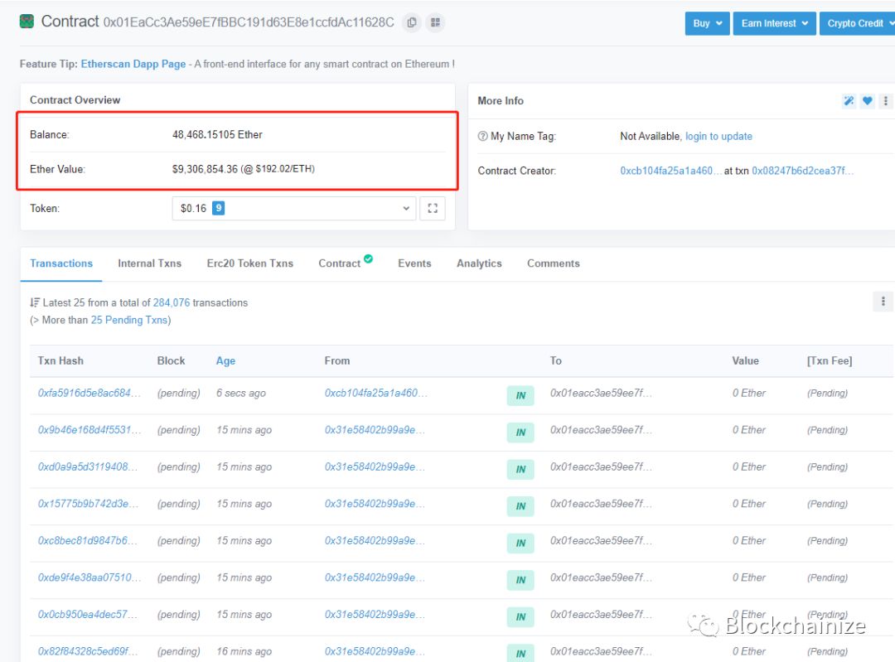The image size is (895, 662).
Task: Open transaction 0x82f84328c5ed69f
Action: (x=87, y=651)
